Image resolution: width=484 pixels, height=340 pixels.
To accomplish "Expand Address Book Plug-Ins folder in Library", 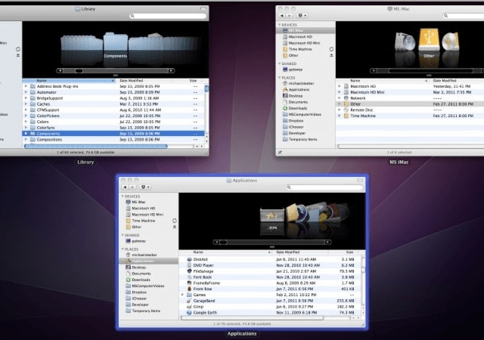I will 26,86.
